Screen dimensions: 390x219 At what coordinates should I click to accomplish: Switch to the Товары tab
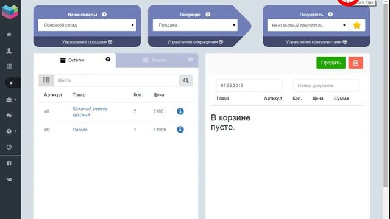[157, 60]
